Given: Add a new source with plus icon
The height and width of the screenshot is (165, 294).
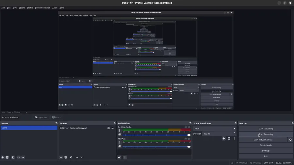Looking at the screenshot, I should pos(61,157).
